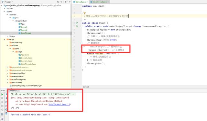Viewport: 207px width, 121px height.
Task: Close the StopThread.java tab
Action: (108, 2)
